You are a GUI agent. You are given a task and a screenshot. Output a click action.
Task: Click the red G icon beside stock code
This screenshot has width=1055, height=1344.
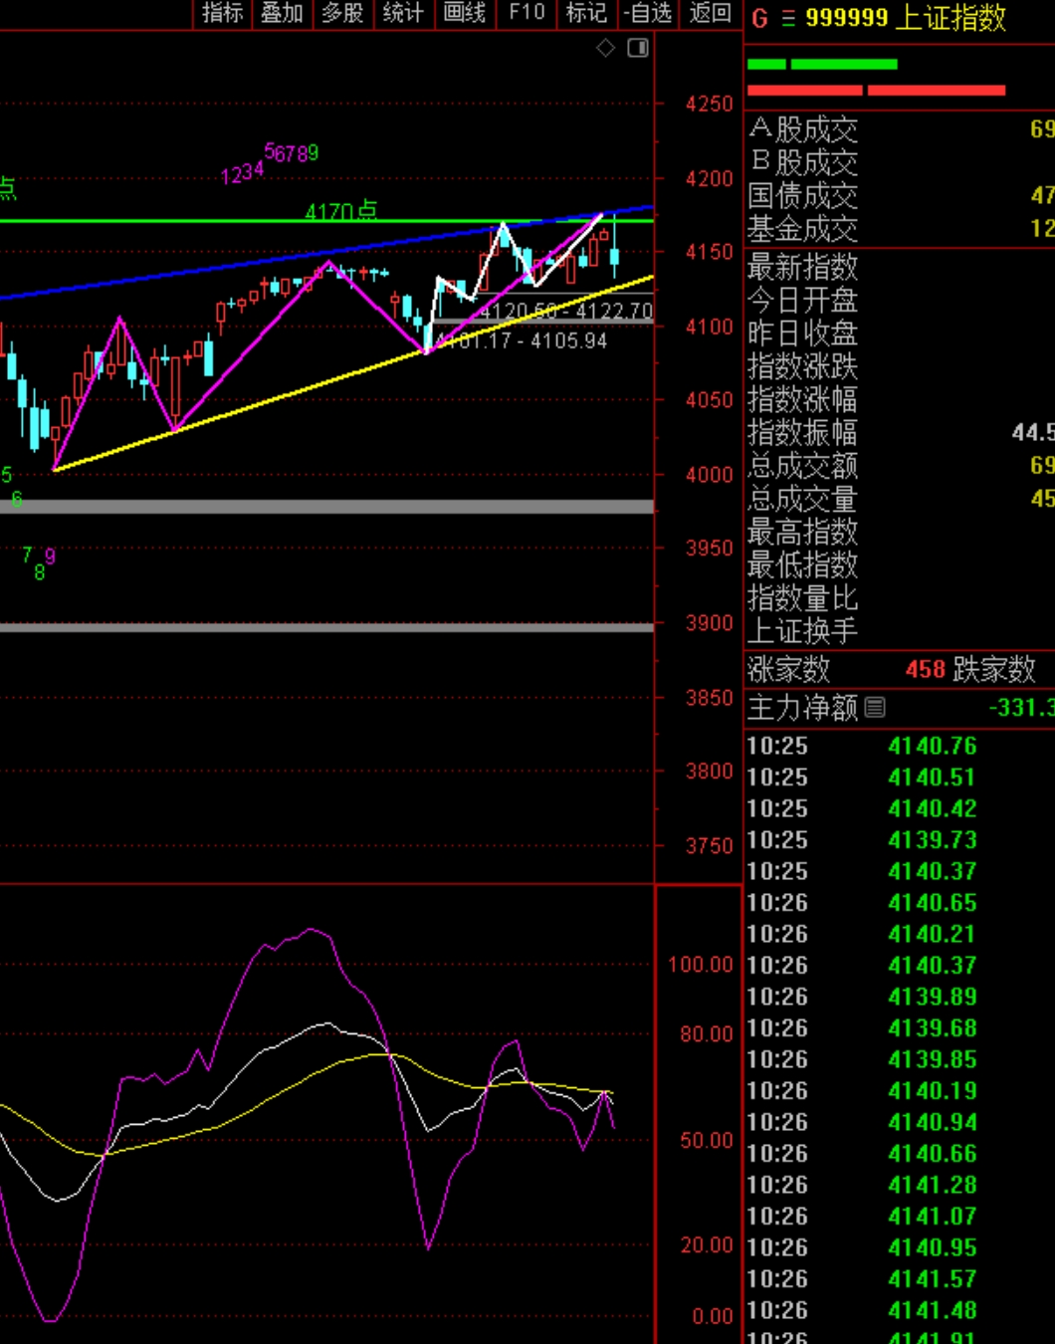pos(759,18)
